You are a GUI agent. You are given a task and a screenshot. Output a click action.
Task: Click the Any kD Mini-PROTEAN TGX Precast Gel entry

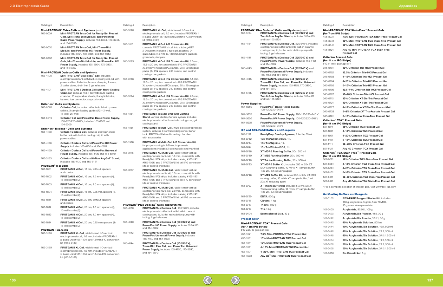(286, 256)
